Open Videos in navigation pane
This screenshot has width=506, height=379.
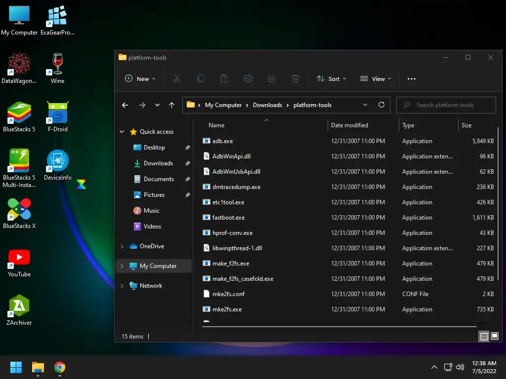coord(152,226)
